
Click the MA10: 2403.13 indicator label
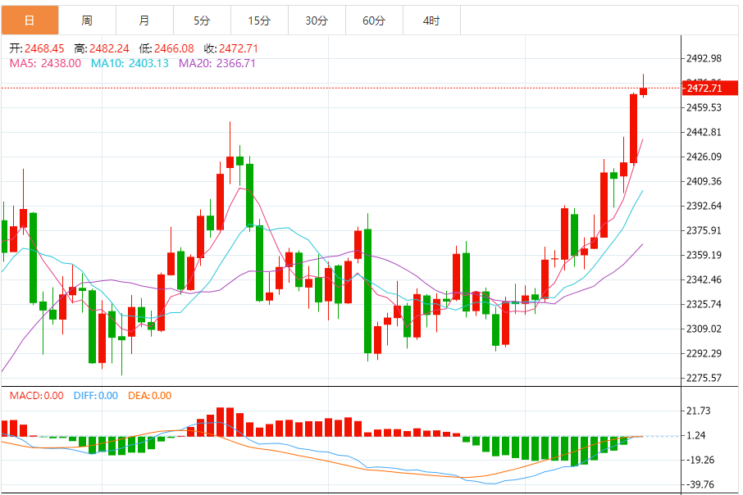[x=130, y=63]
